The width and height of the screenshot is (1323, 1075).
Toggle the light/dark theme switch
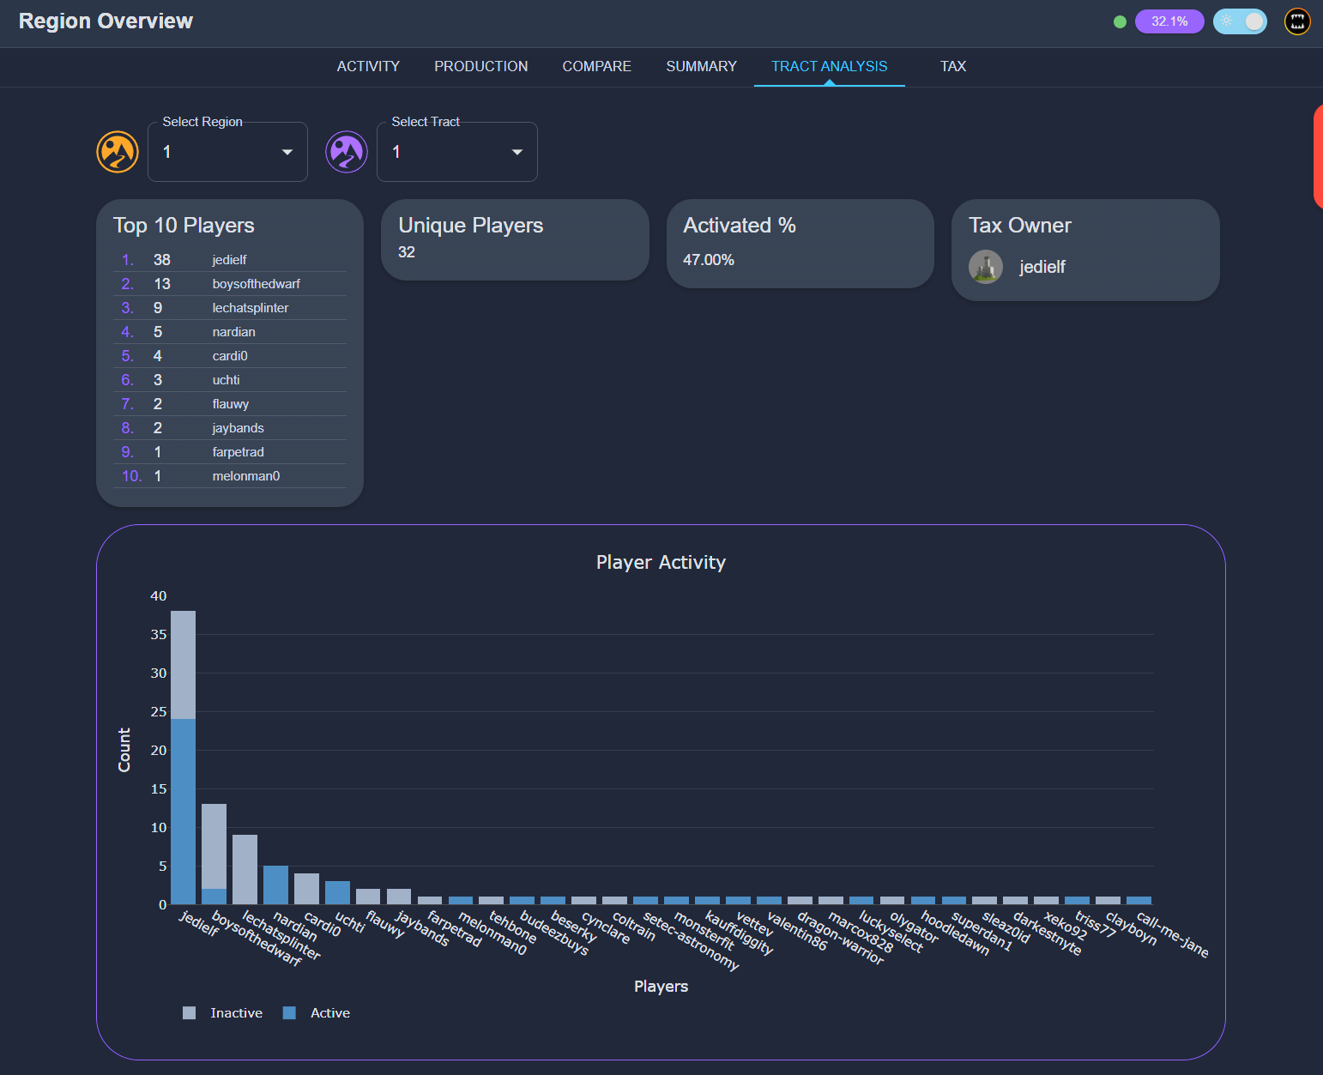click(x=1240, y=21)
